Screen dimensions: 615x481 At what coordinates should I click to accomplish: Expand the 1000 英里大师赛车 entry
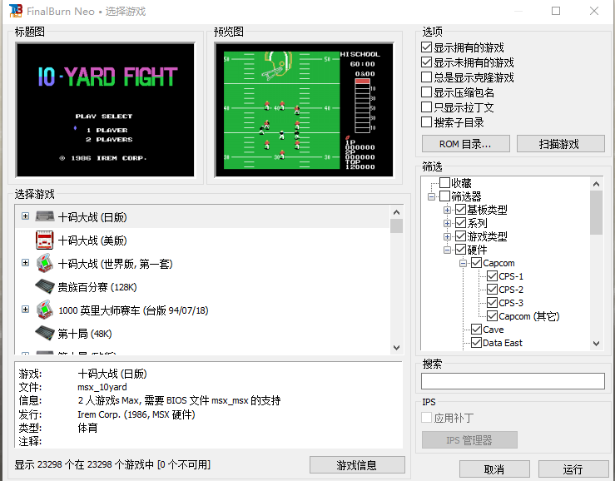point(25,310)
